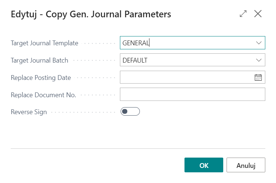Image resolution: width=276 pixels, height=183 pixels.
Task: Select the Target Journal Template label
Action: [x=45, y=43]
